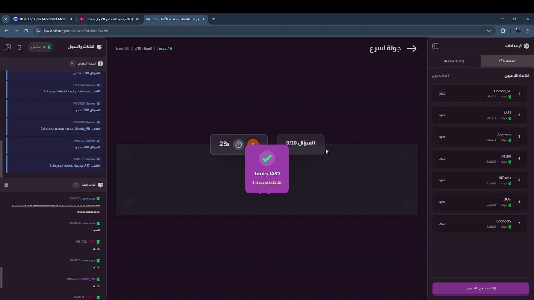Click the 7 لاعبين status in header
This screenshot has width=534, height=300.
tap(164, 48)
